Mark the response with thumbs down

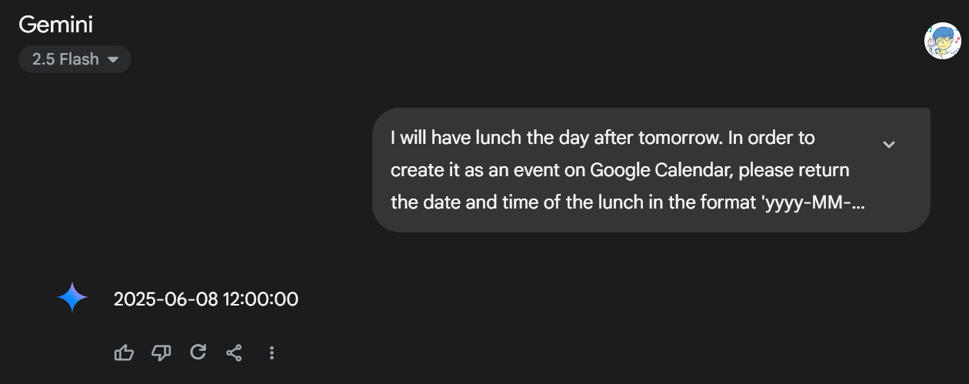[x=161, y=352]
